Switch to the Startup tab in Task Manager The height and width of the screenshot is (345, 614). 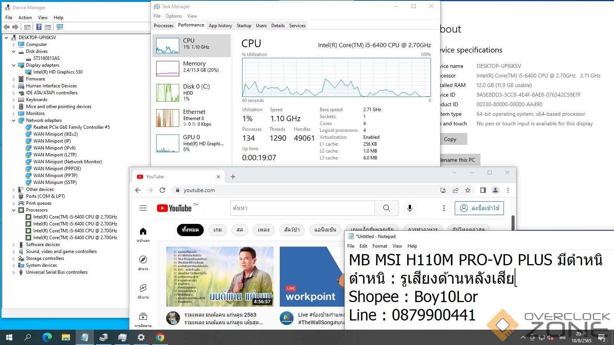point(244,26)
